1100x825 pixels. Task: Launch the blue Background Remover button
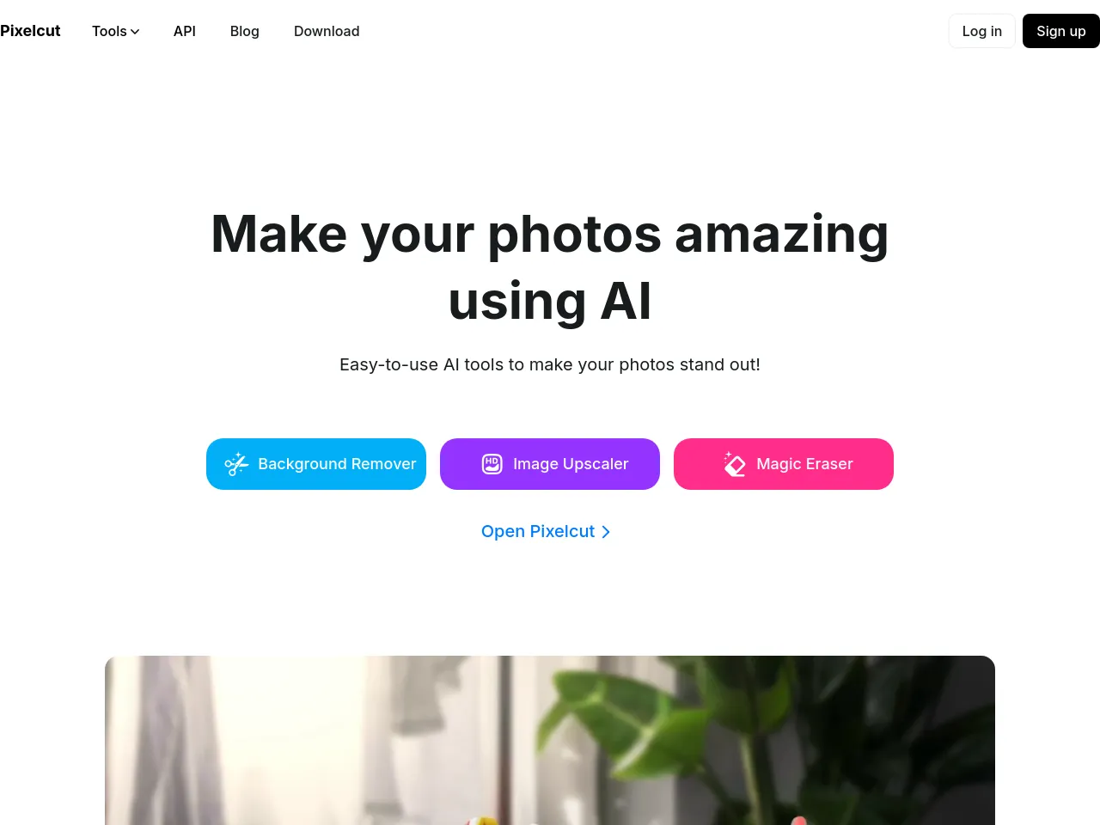point(316,464)
